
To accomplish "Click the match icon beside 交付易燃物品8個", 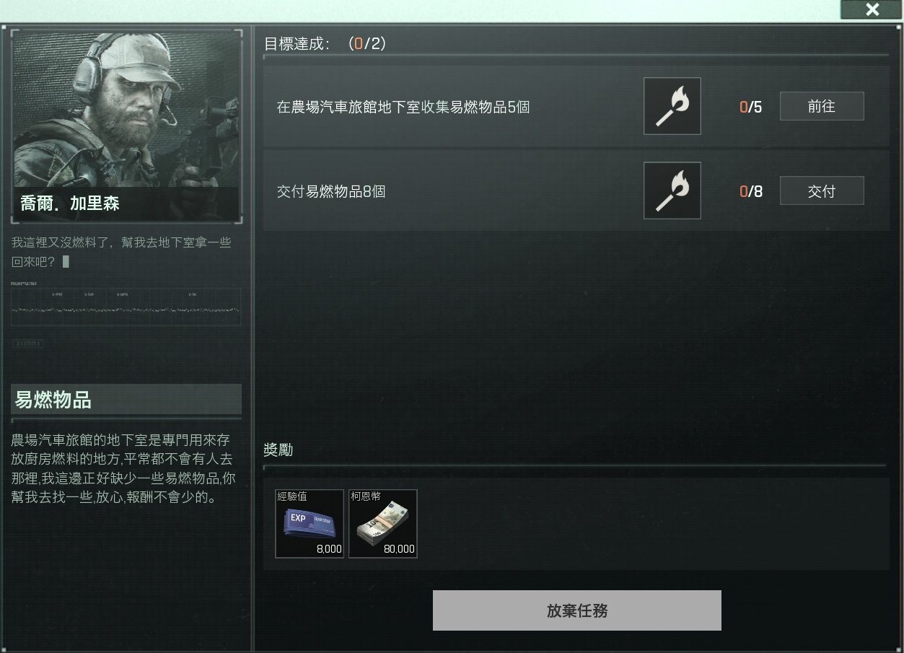I will tap(672, 190).
